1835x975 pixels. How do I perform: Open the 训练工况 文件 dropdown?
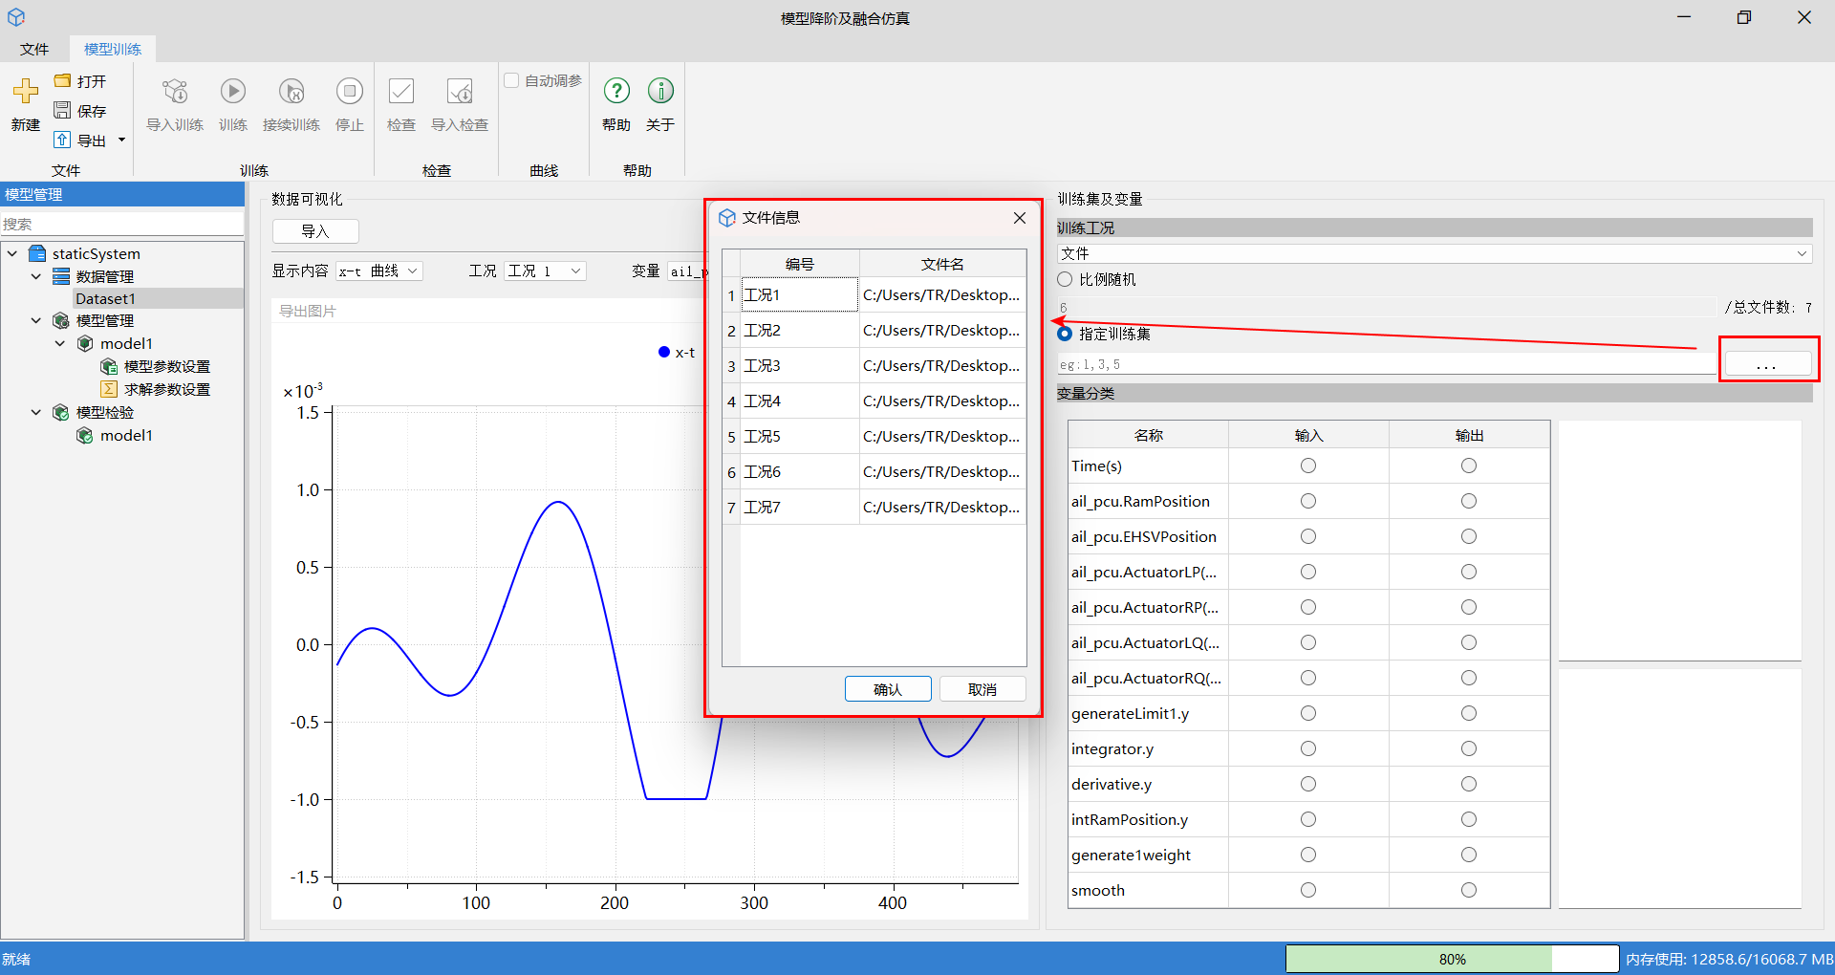[x=1435, y=253]
